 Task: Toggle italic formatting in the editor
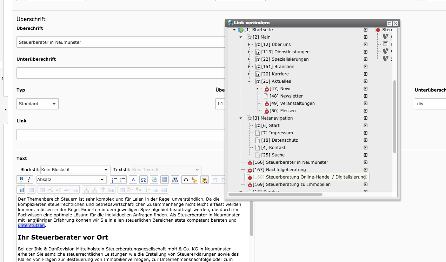click(29, 180)
